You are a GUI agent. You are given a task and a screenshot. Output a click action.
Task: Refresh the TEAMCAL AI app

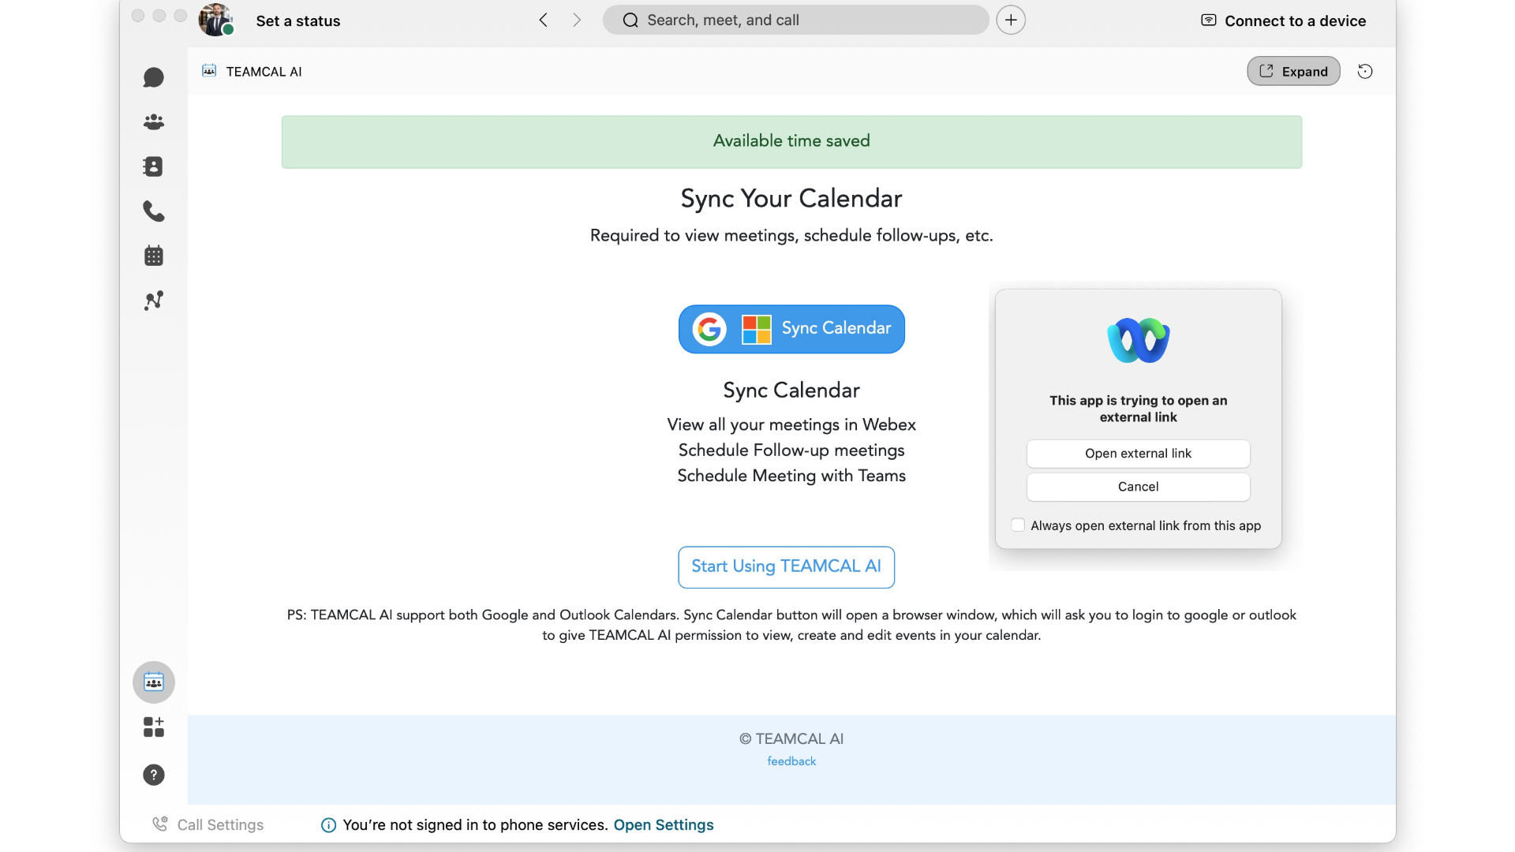click(1365, 72)
